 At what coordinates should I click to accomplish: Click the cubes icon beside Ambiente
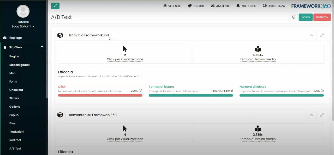[x=213, y=6]
